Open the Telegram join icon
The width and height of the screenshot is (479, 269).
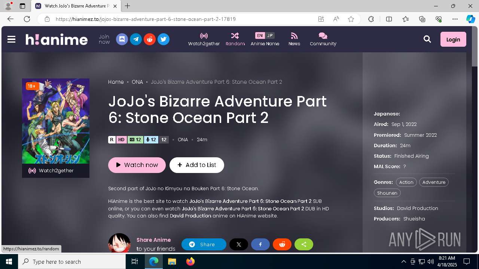pyautogui.click(x=136, y=39)
